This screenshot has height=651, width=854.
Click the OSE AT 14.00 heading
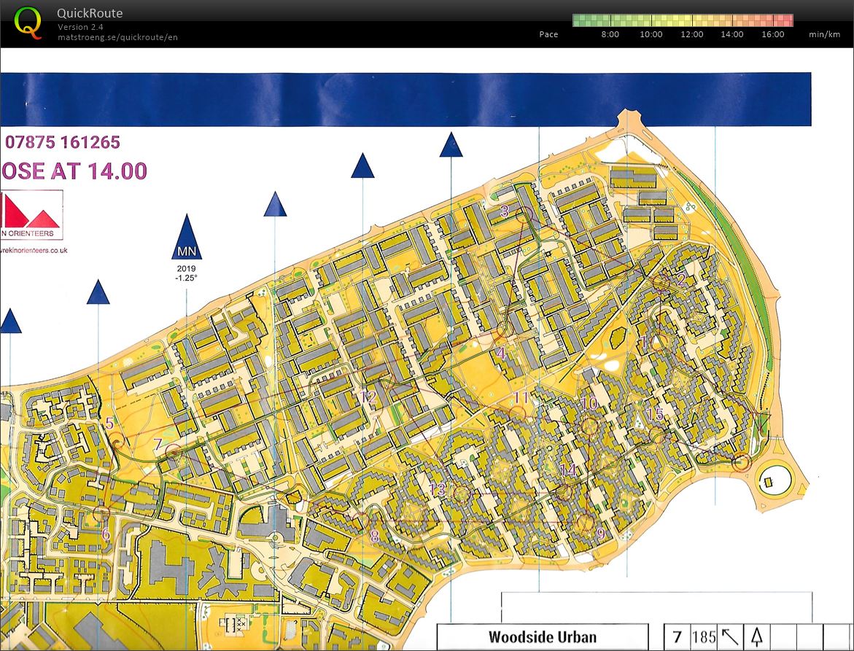coord(74,171)
